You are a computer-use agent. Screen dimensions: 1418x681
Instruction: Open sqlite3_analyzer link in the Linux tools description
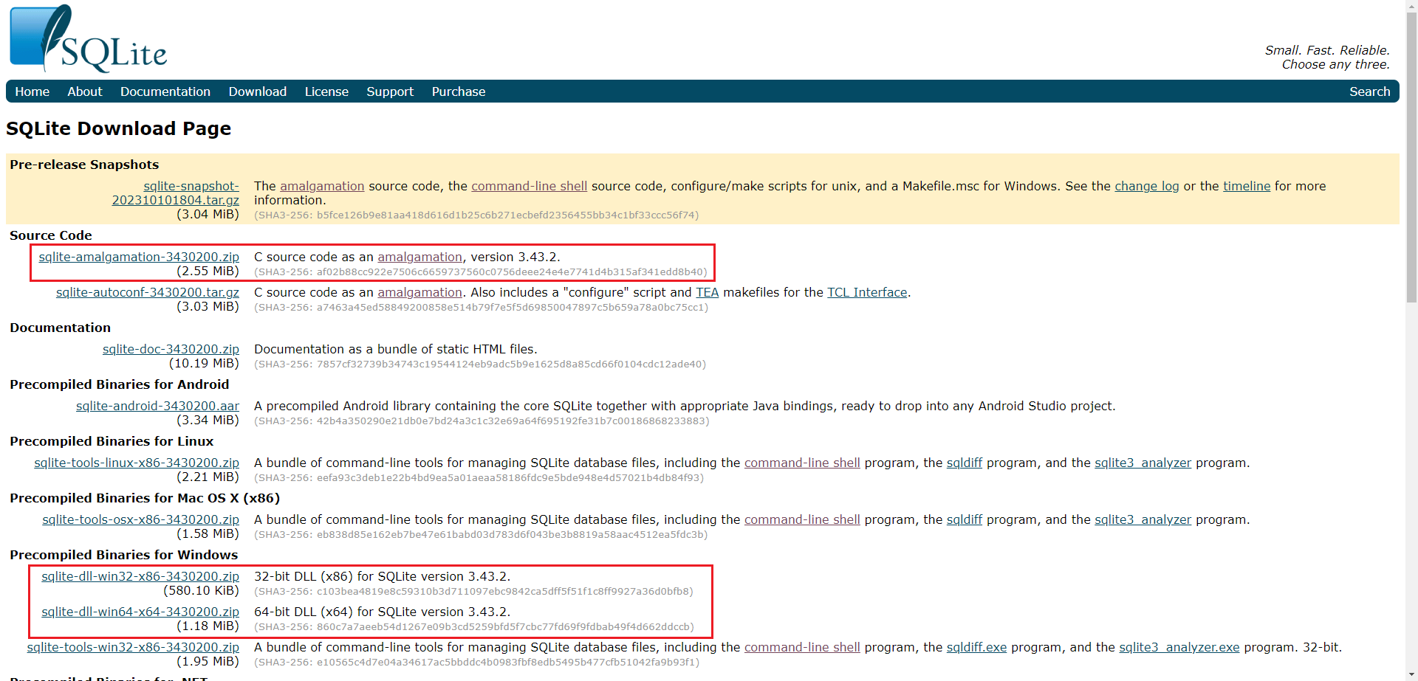[x=1143, y=463]
